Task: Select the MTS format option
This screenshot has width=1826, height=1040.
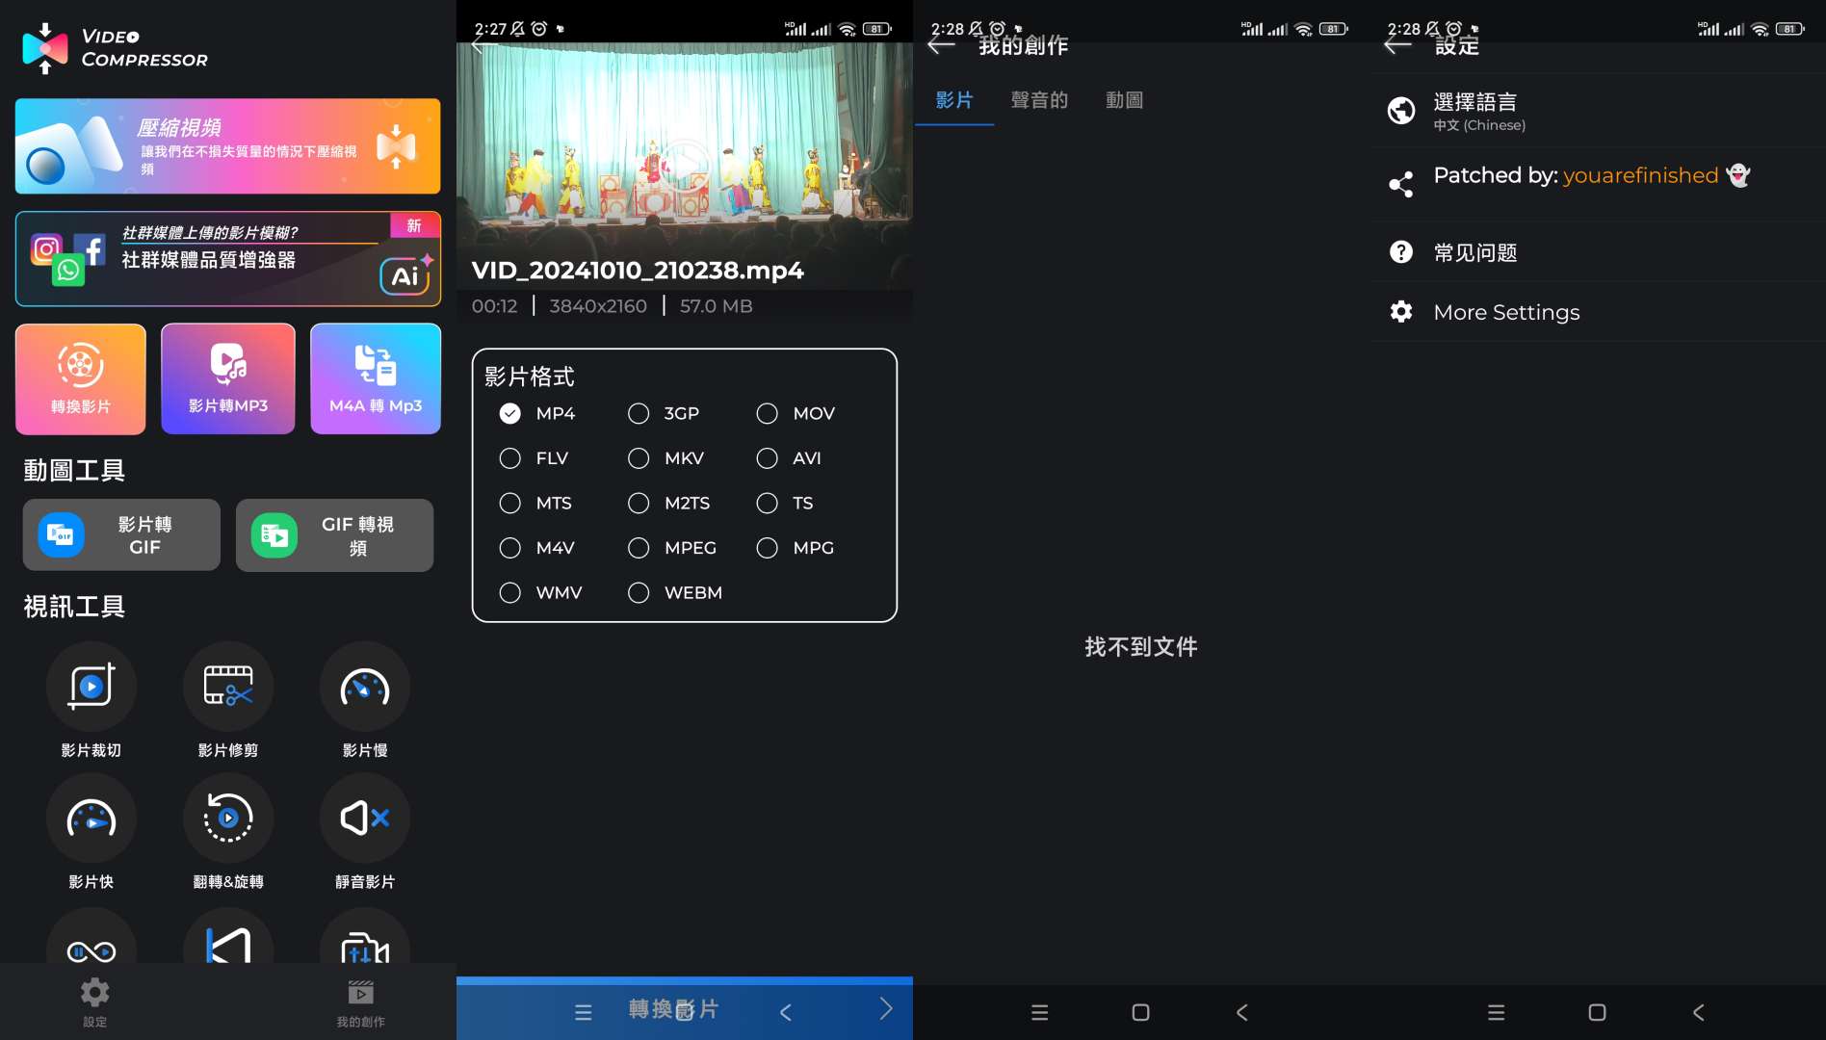Action: 535,503
